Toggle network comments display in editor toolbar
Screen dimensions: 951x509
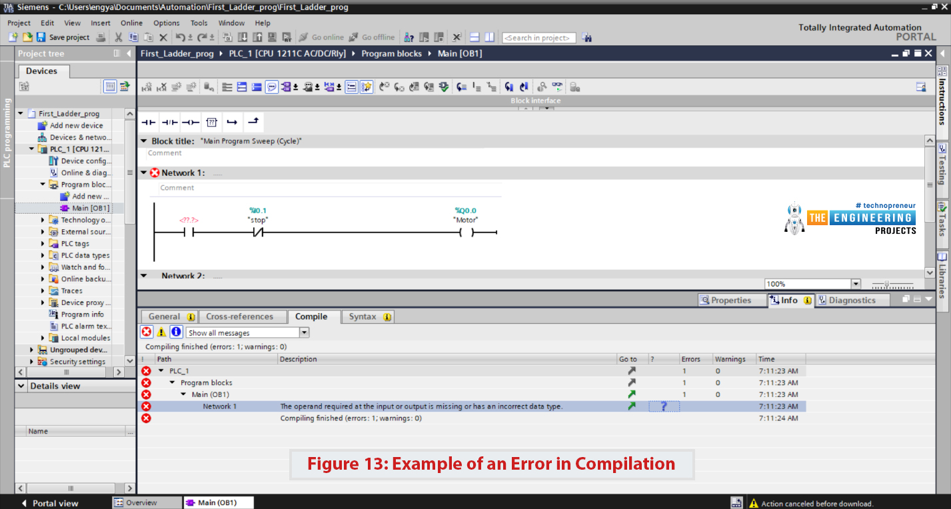271,87
